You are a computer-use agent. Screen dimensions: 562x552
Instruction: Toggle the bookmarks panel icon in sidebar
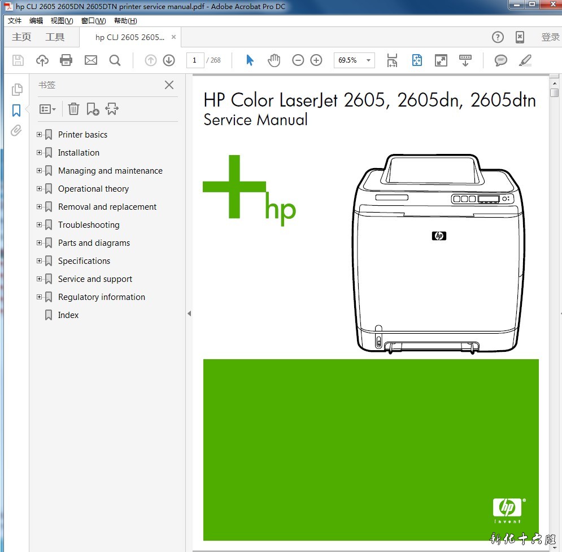coord(16,110)
